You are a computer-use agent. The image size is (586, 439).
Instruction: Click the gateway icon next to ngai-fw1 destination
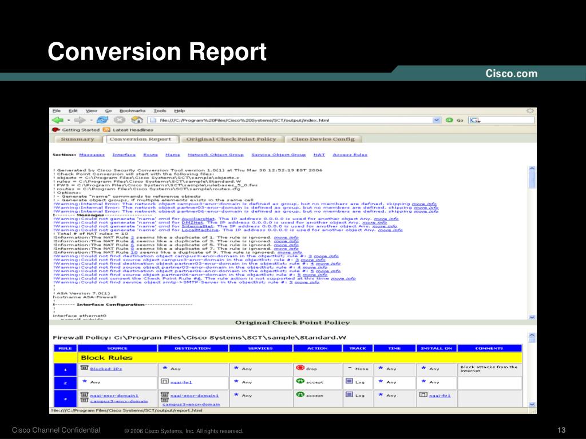click(x=164, y=381)
